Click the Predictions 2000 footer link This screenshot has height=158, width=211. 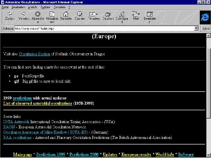tap(84, 154)
